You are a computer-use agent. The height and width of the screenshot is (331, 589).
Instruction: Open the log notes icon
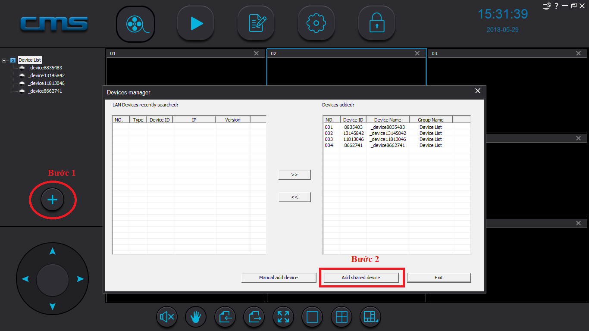tap(257, 23)
